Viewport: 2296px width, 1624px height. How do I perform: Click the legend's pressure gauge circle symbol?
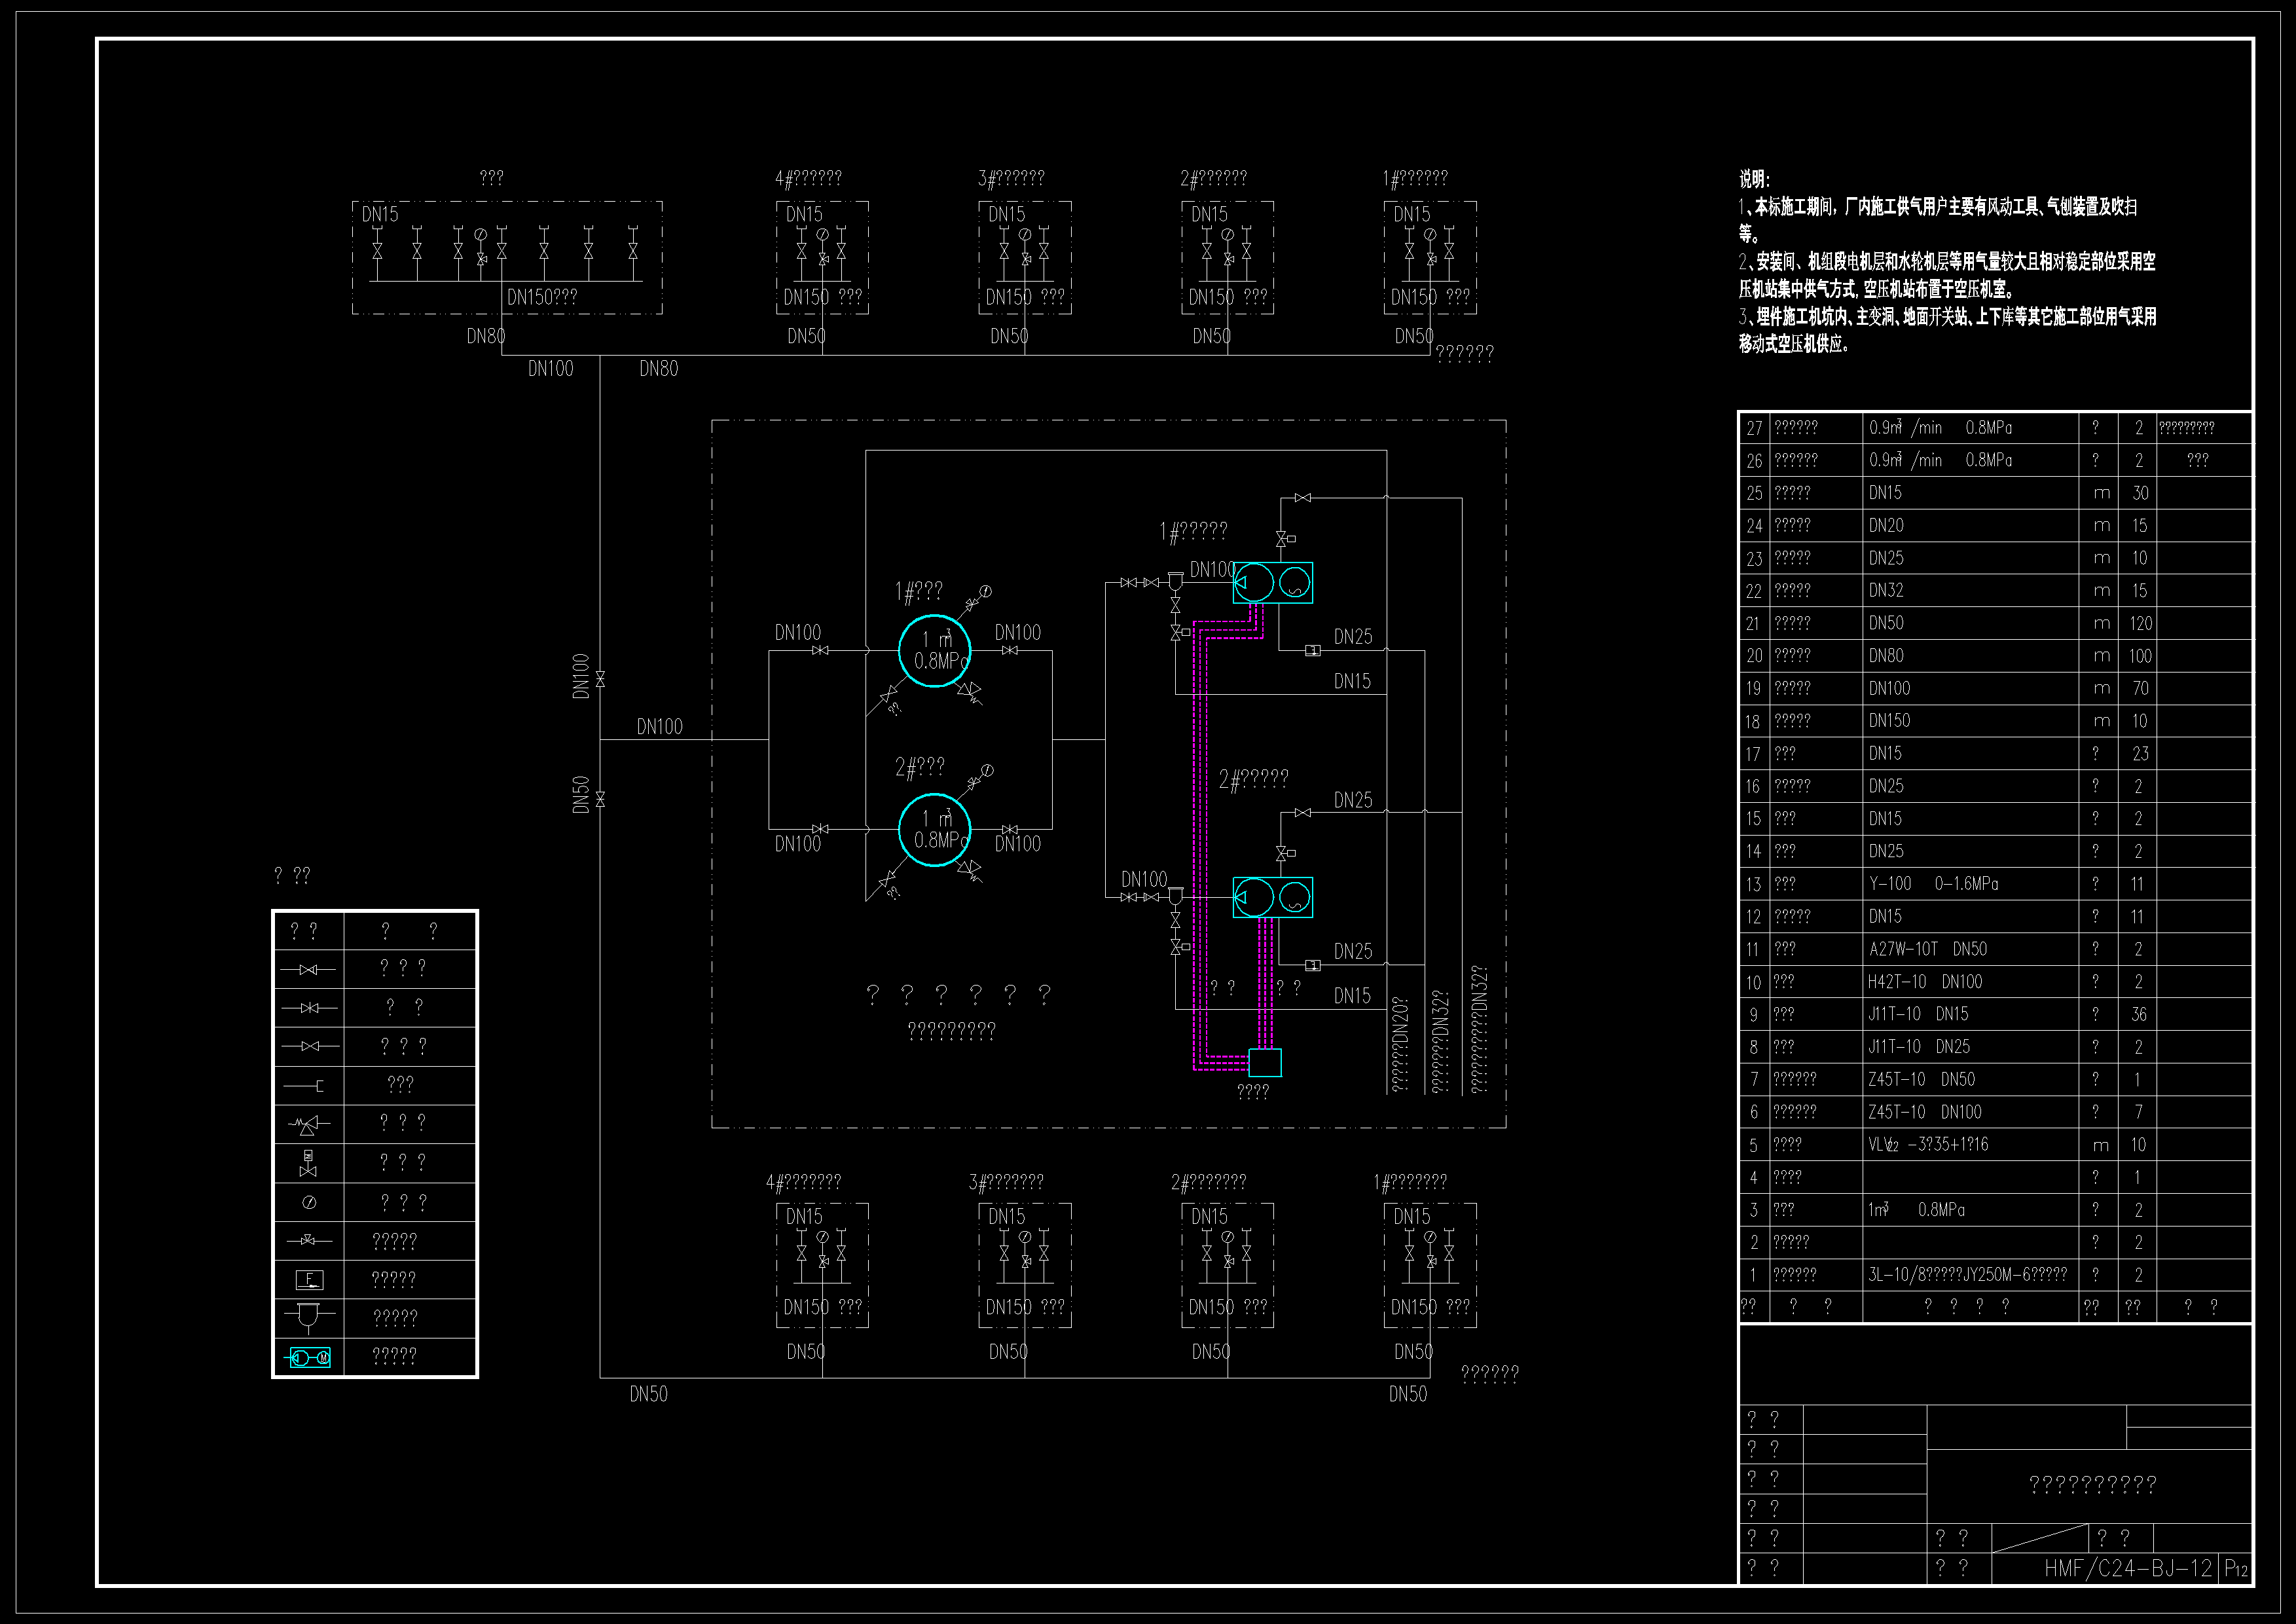click(x=309, y=1203)
